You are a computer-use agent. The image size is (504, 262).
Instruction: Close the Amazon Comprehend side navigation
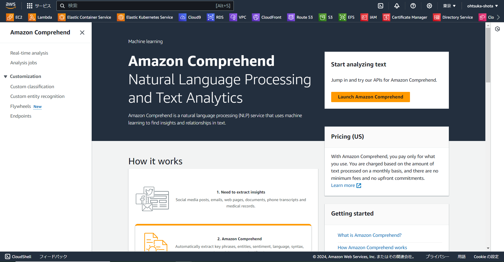point(82,33)
